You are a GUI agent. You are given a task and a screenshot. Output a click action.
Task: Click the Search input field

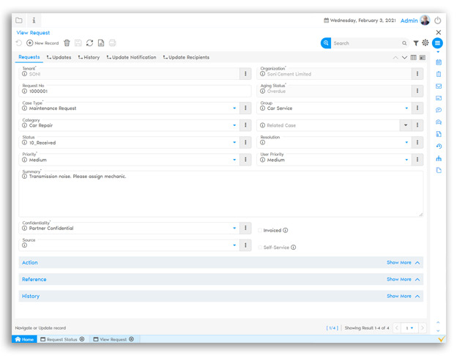tap(365, 43)
